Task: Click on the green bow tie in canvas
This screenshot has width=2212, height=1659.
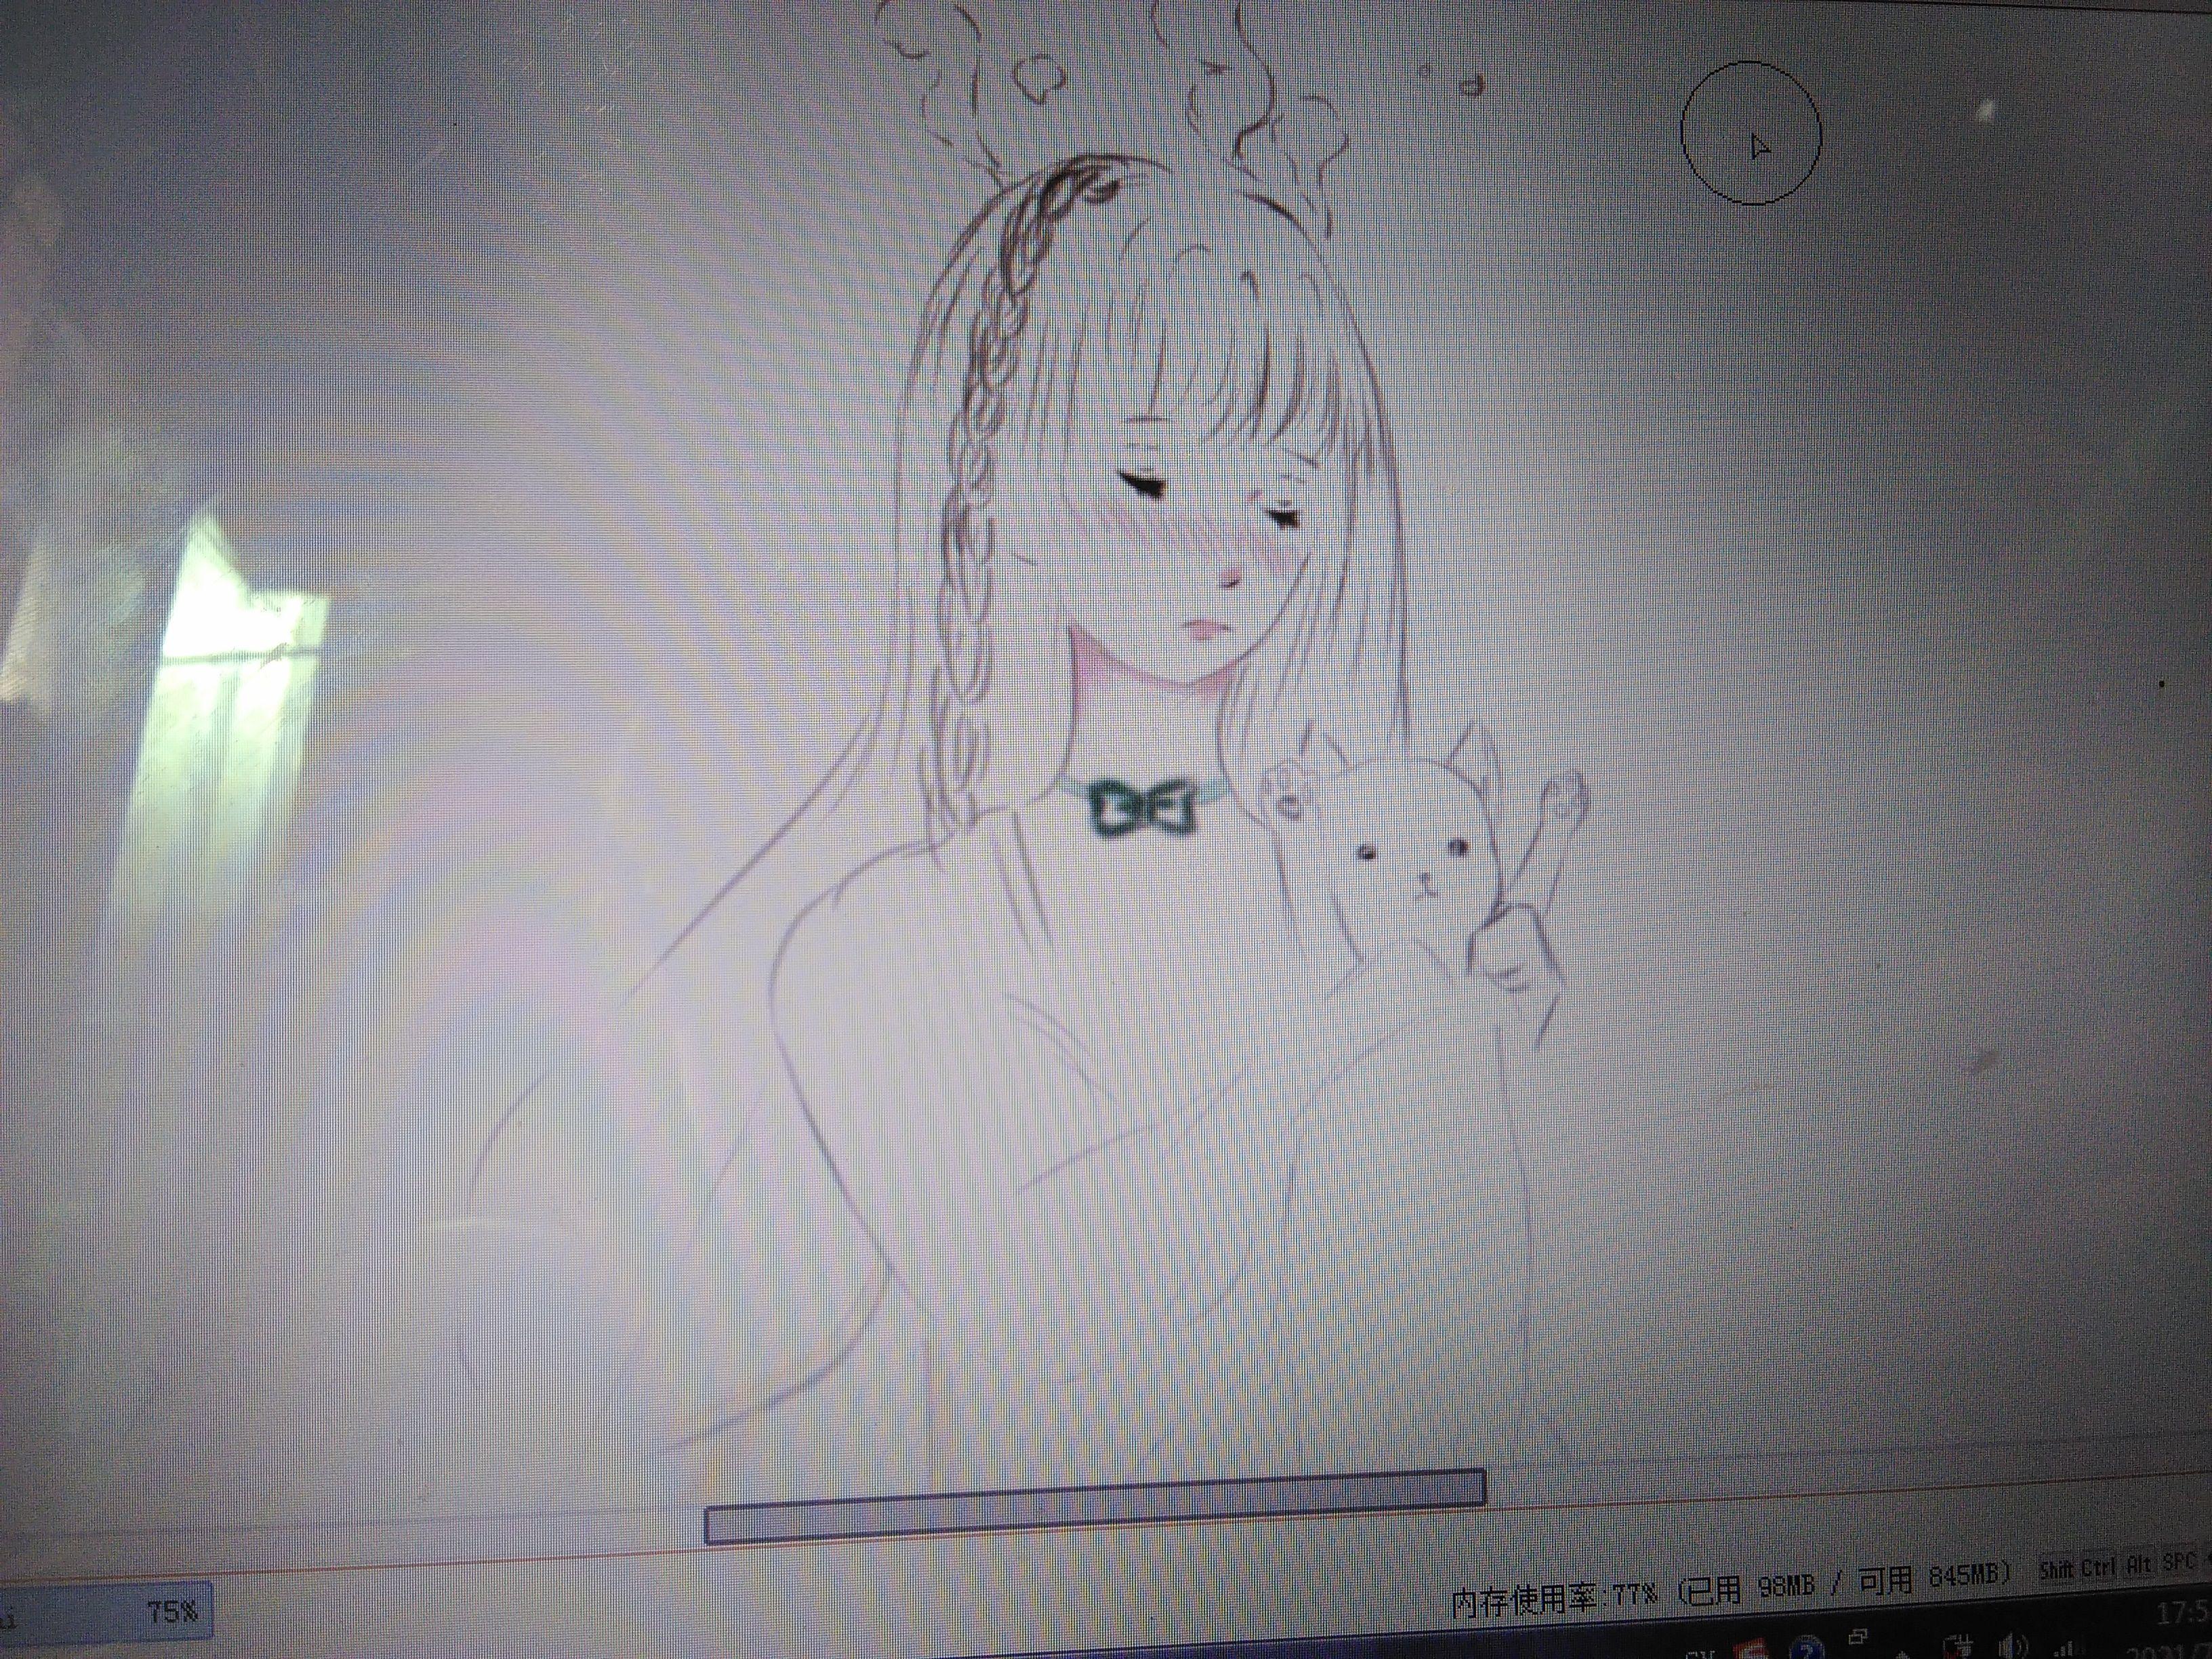Action: (1143, 807)
